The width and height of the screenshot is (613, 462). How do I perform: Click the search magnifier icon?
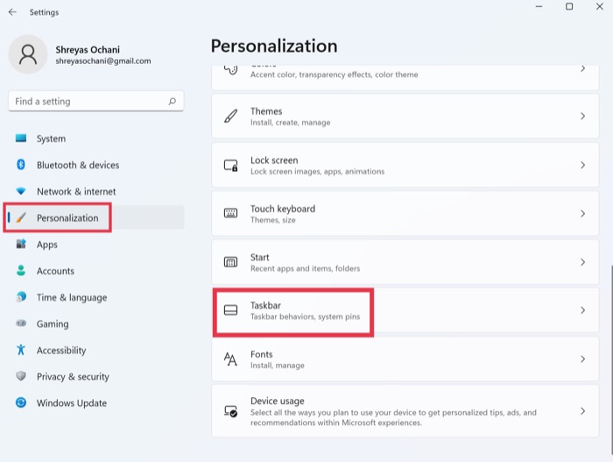[x=173, y=102]
